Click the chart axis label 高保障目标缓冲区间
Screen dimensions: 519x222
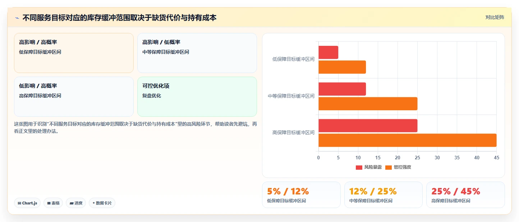(293, 132)
